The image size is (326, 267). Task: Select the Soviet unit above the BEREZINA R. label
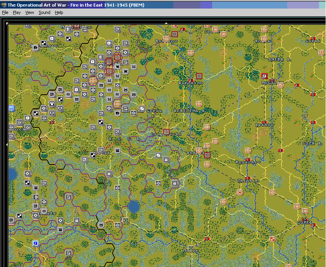(x=199, y=104)
